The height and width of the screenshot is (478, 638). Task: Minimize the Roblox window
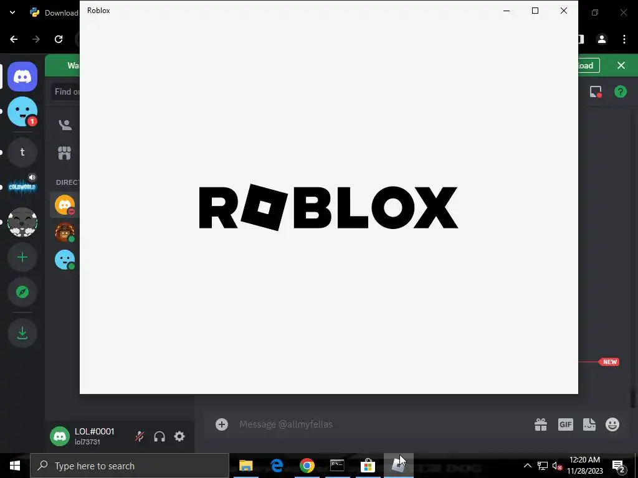[x=507, y=11]
